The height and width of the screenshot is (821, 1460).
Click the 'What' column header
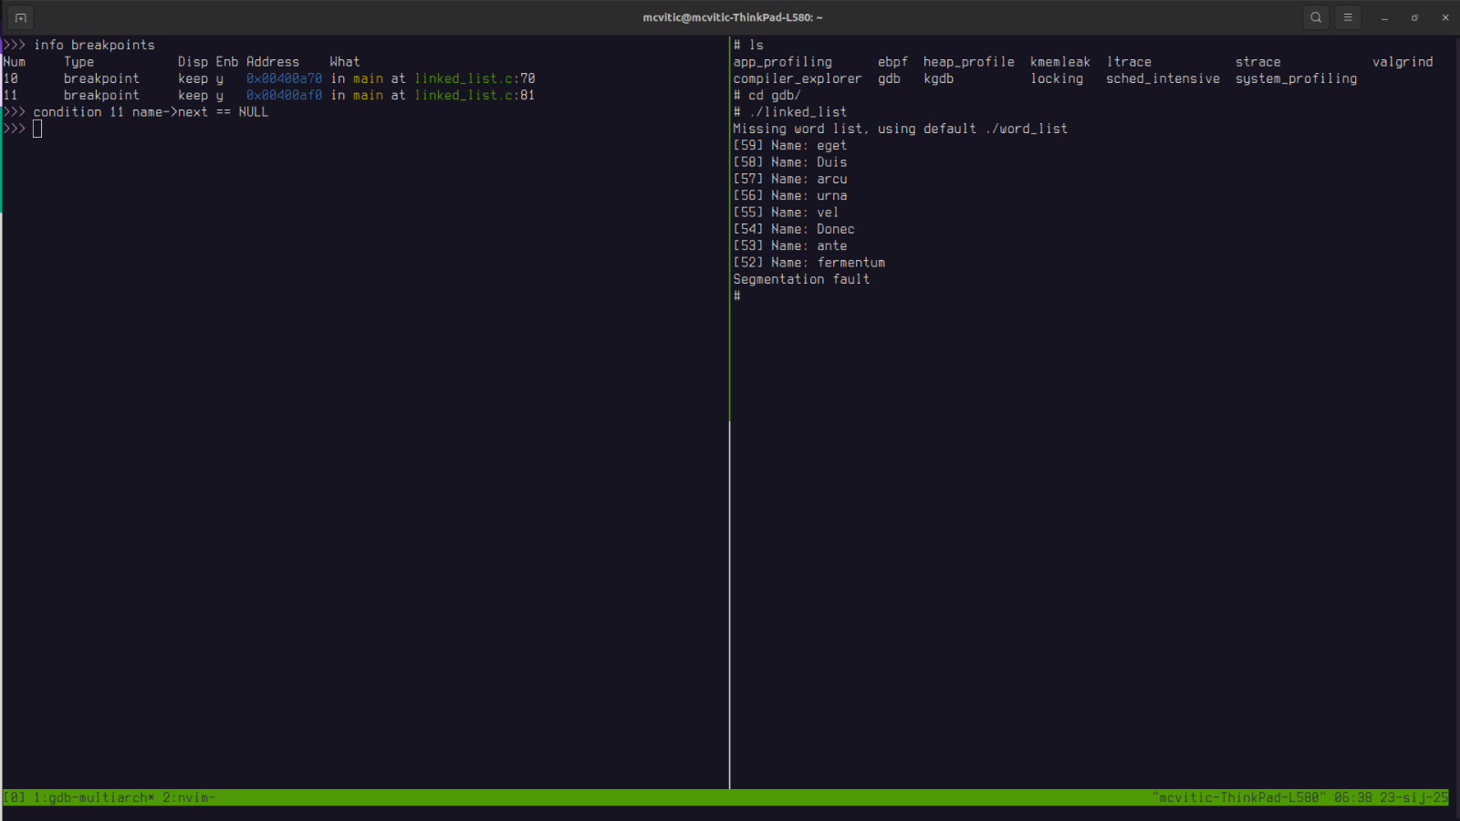point(345,62)
